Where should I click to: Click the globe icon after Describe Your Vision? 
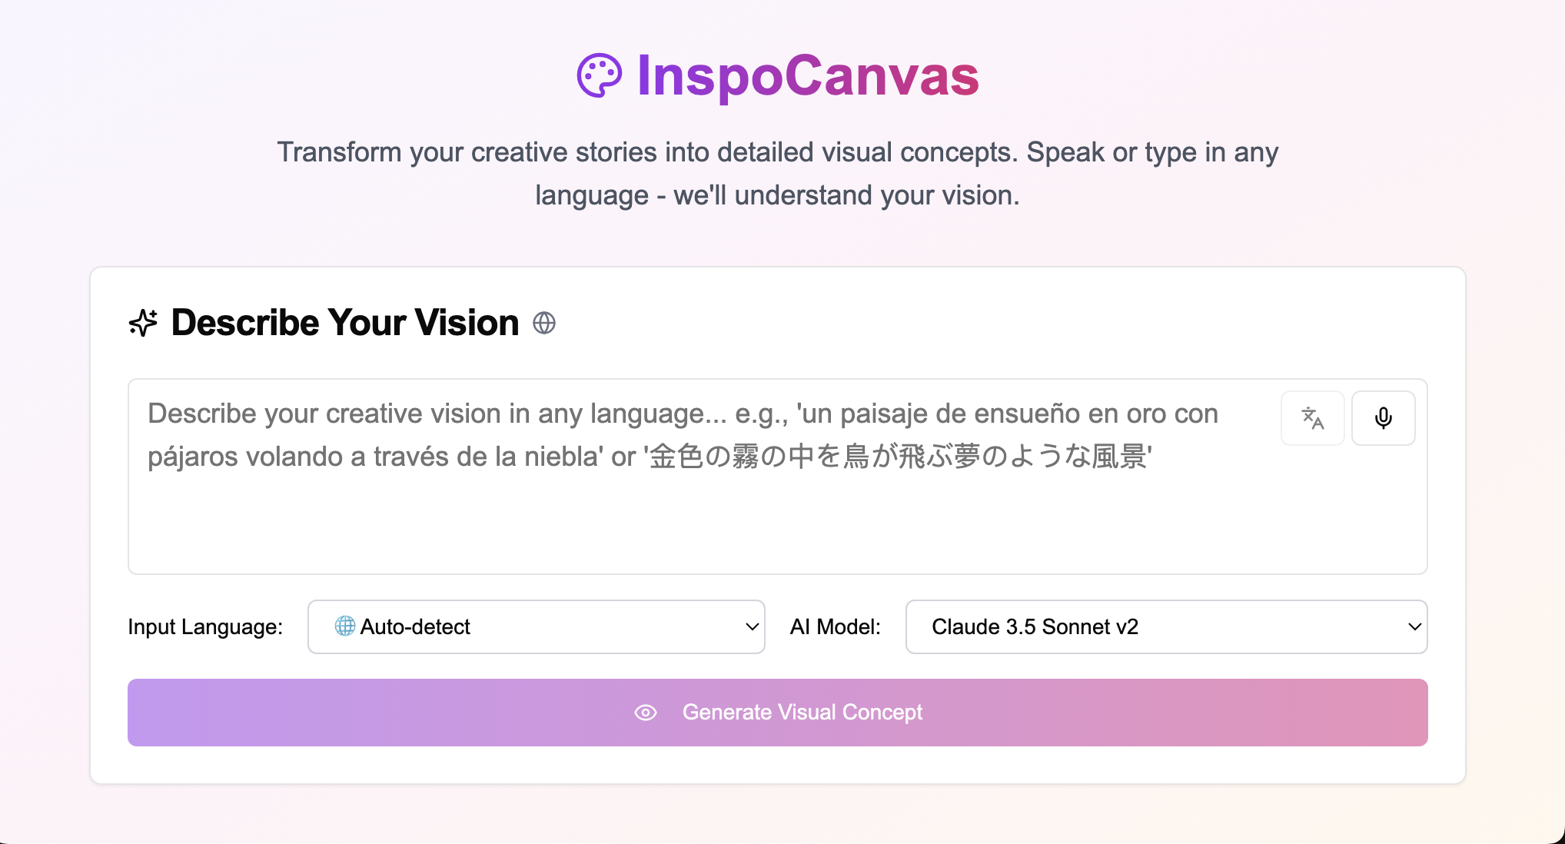pyautogui.click(x=544, y=323)
